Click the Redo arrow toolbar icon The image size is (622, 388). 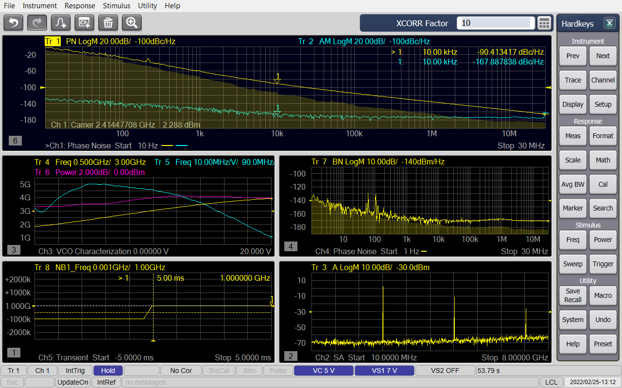click(36, 22)
